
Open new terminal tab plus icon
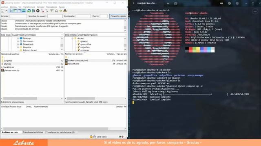coord(168,3)
